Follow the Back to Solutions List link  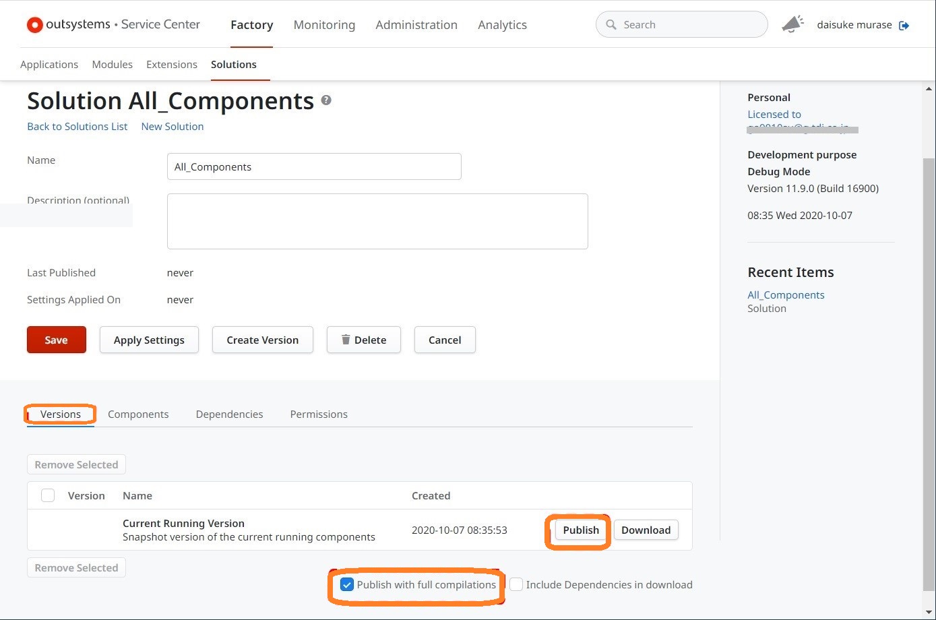point(77,127)
